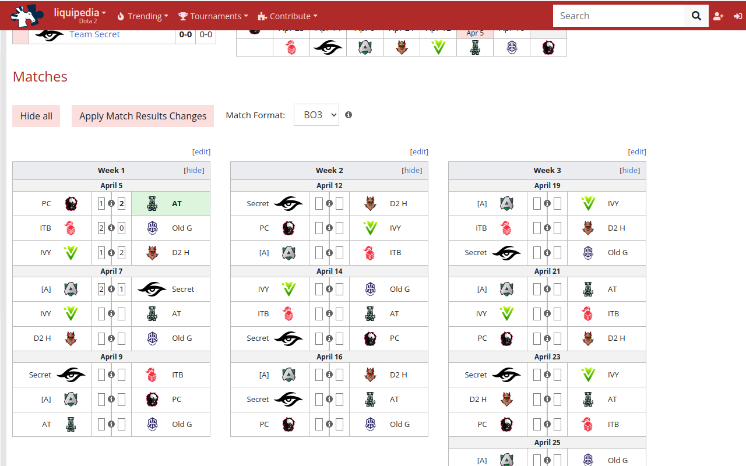Screen dimensions: 746x466
Task: Open the login arrow icon top right
Action: 739,16
